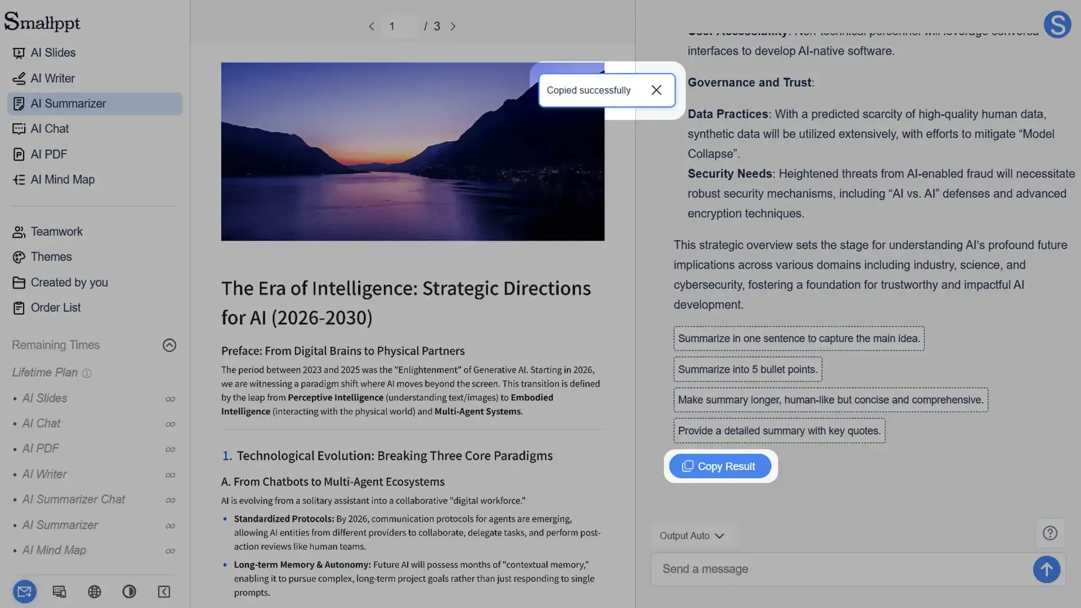1081x608 pixels.
Task: Open the Output Auto dropdown
Action: (693, 535)
